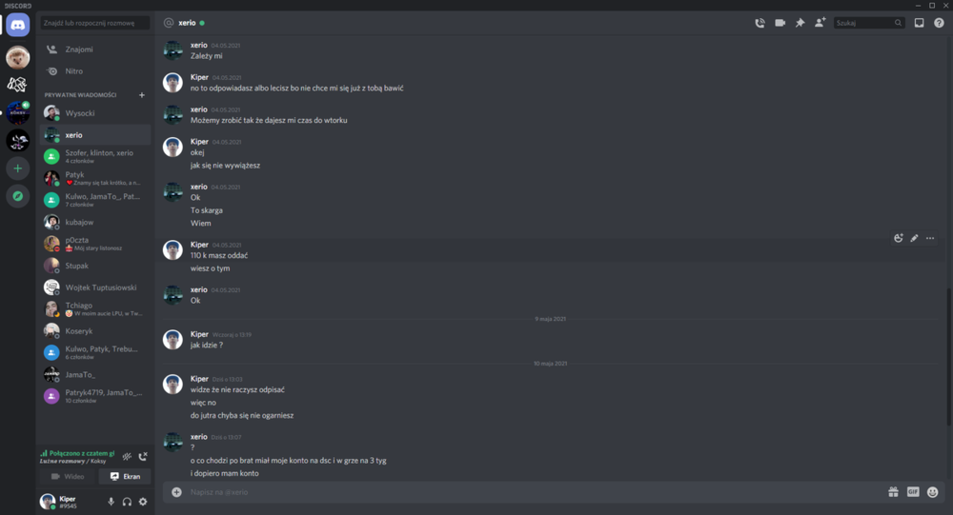Toggle noise suppression icon
This screenshot has width=953, height=515.
click(127, 457)
